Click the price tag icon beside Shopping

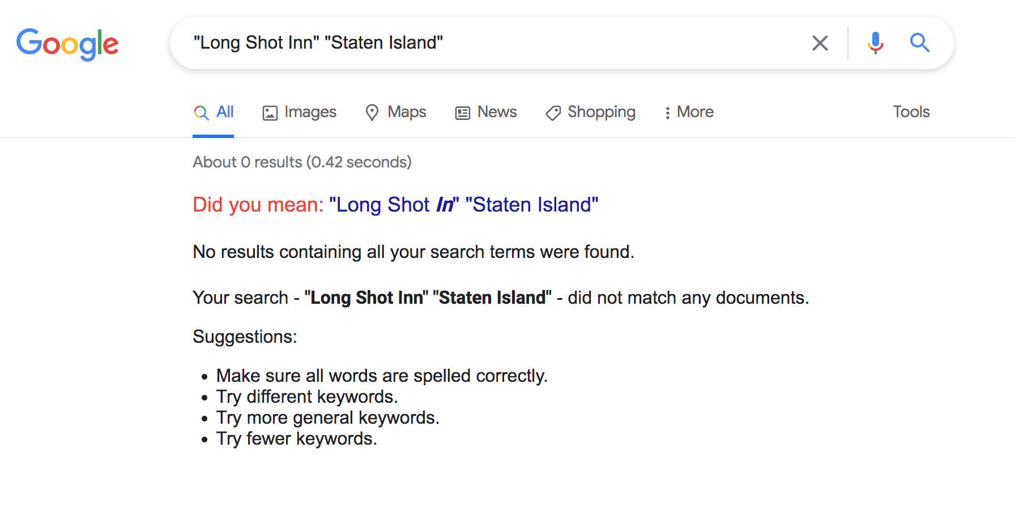pos(553,113)
